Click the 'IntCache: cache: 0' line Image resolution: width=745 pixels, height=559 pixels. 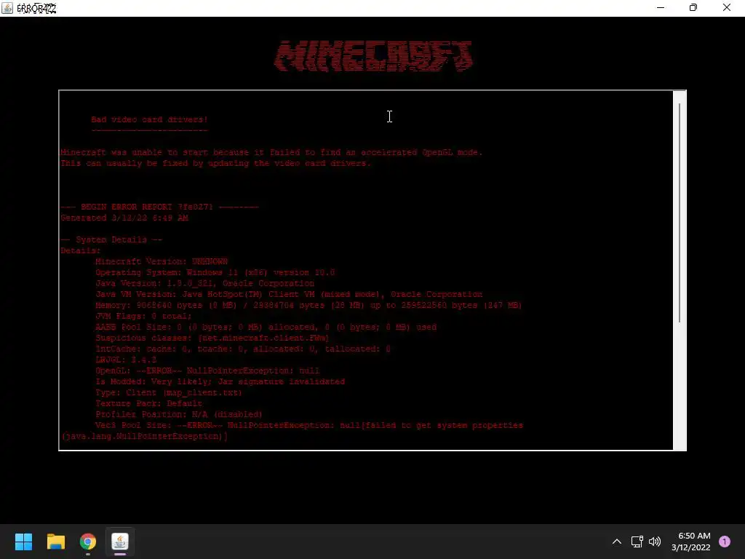coord(243,349)
